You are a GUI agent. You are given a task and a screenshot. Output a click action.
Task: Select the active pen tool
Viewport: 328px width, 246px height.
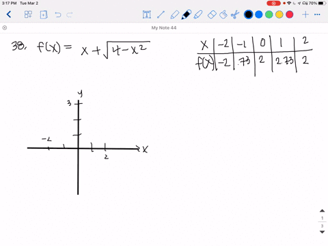[186, 14]
